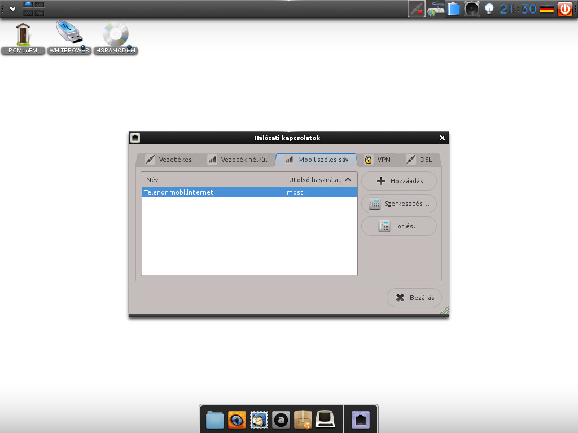This screenshot has width=578, height=433.
Task: Select the Mobil széles sáv tab
Action: (317, 160)
